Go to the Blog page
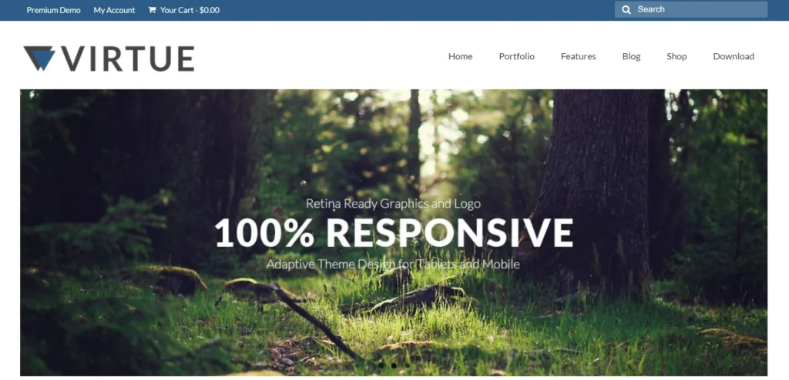Screen dimensions: 789x380 (x=631, y=56)
